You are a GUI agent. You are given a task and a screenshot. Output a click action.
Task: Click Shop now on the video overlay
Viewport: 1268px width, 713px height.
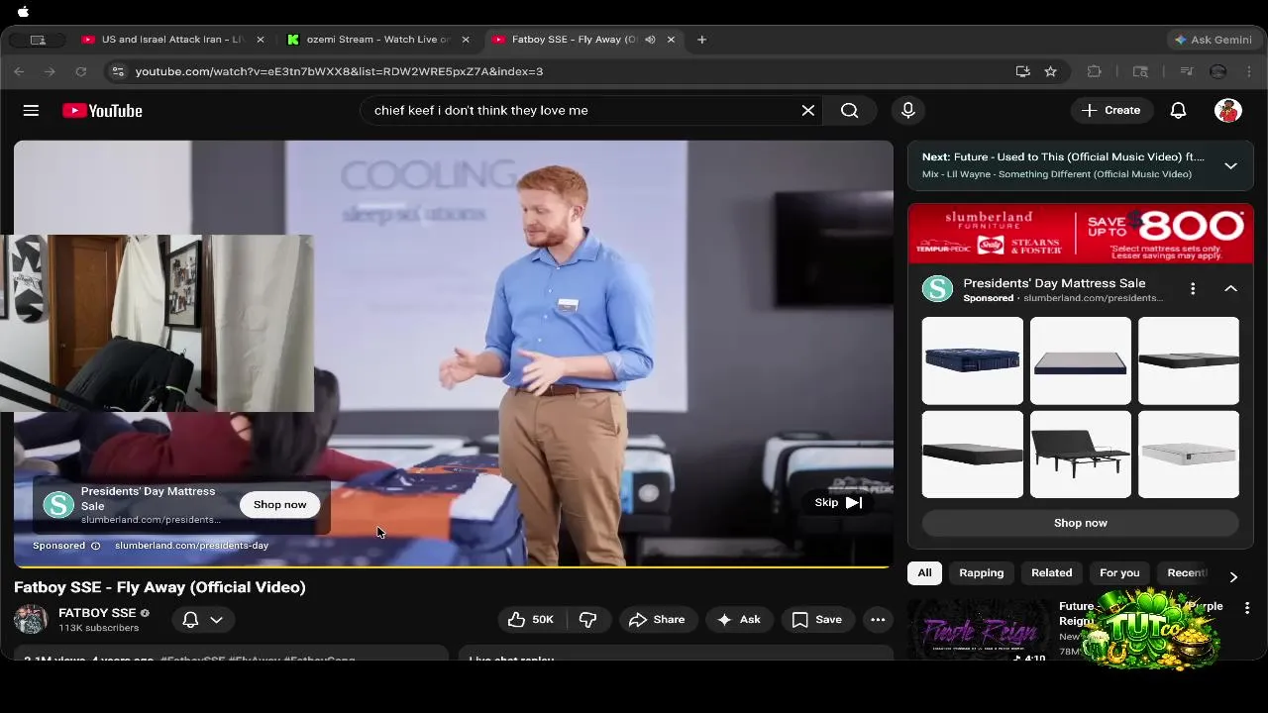pyautogui.click(x=279, y=504)
